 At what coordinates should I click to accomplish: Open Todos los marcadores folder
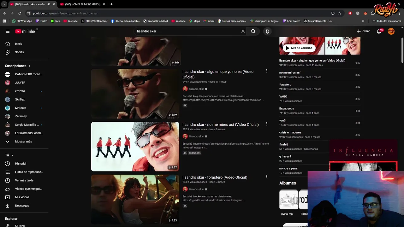tap(386, 21)
